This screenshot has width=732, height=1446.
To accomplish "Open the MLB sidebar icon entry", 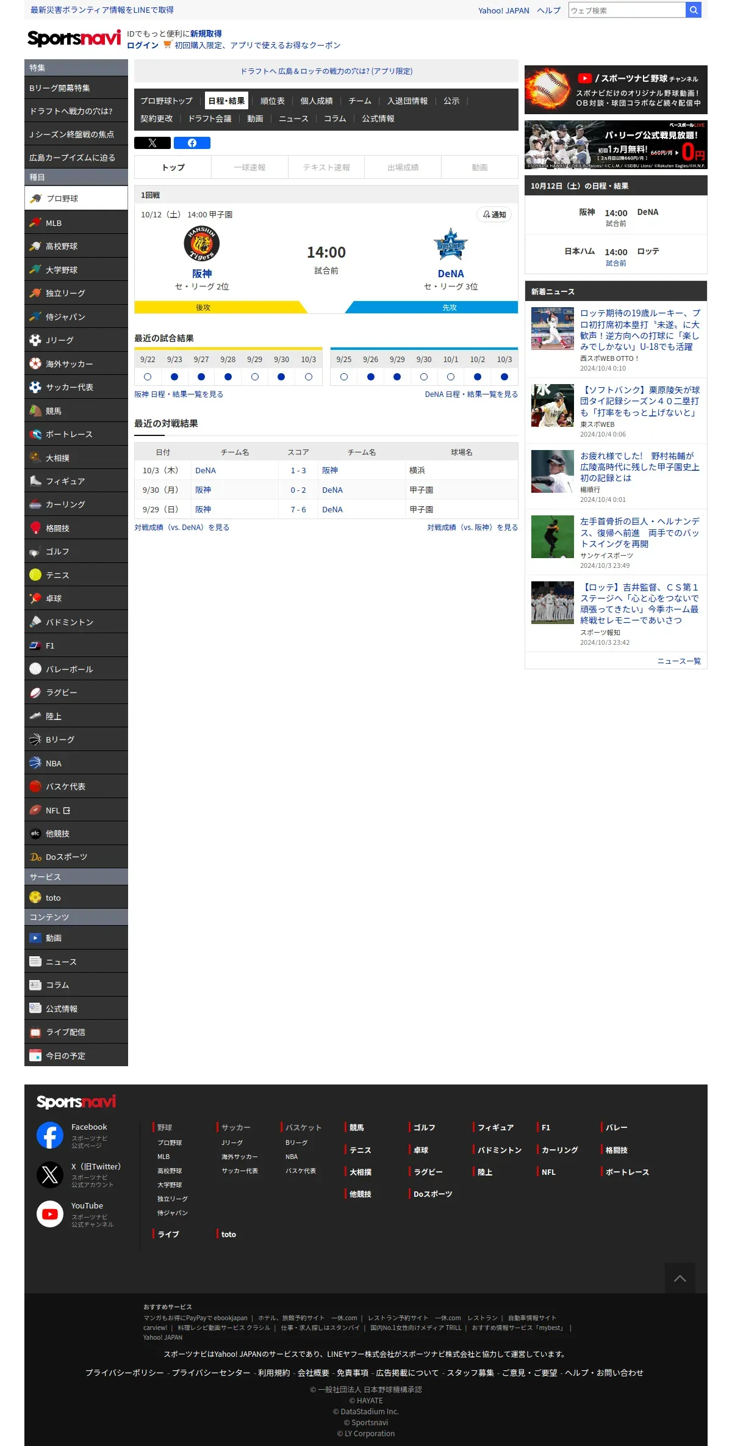I will pyautogui.click(x=76, y=223).
